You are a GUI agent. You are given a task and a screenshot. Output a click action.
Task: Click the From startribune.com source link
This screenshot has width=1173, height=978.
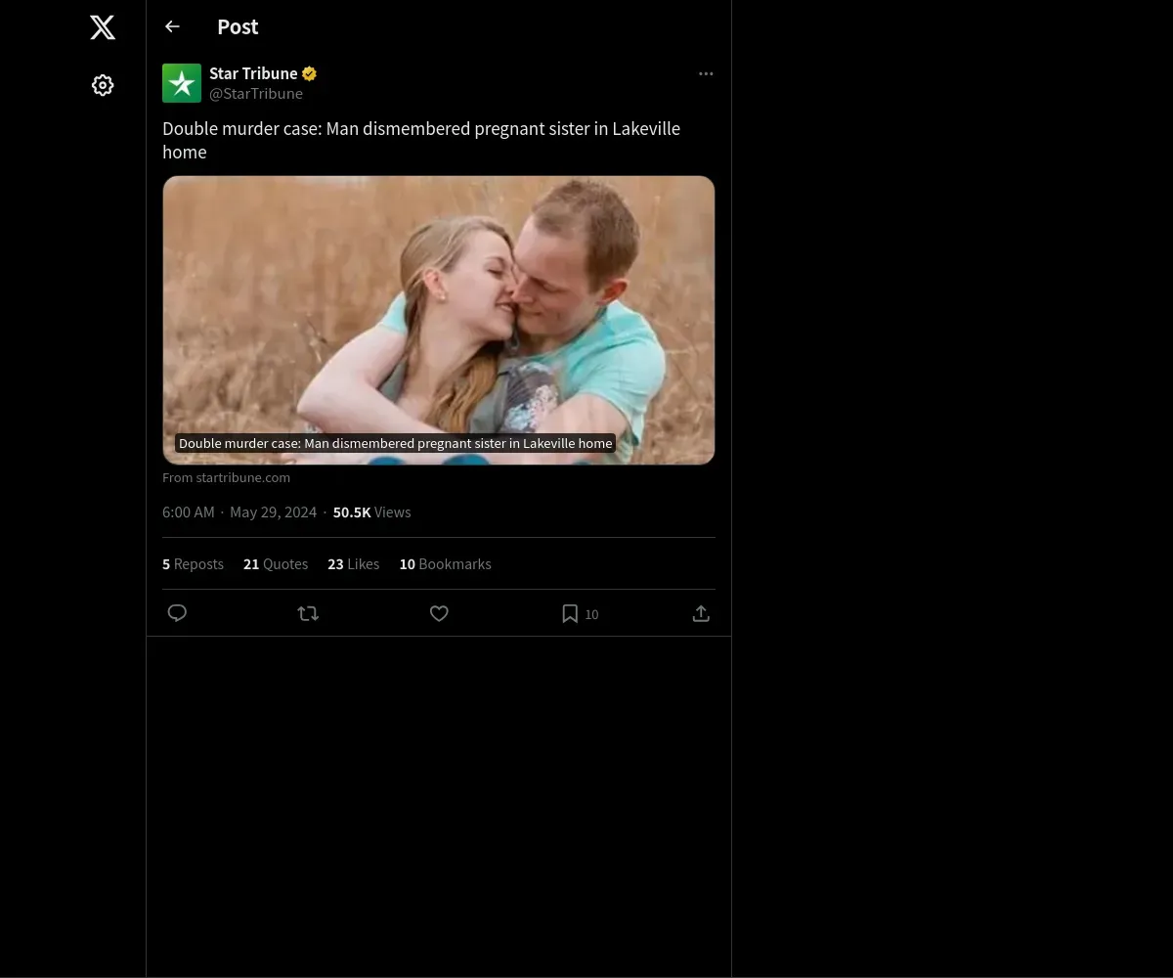click(x=227, y=478)
